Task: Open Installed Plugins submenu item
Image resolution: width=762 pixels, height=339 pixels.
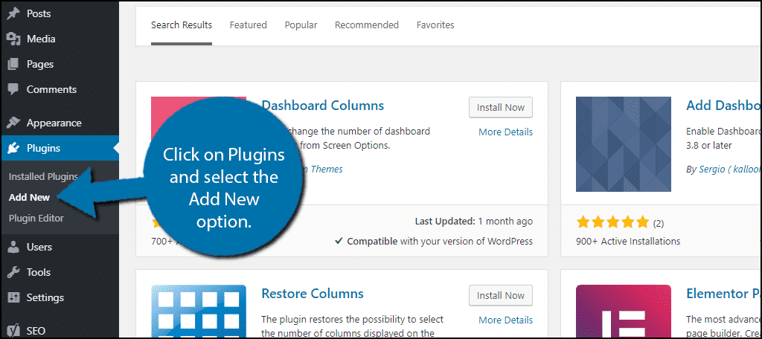Action: (43, 176)
